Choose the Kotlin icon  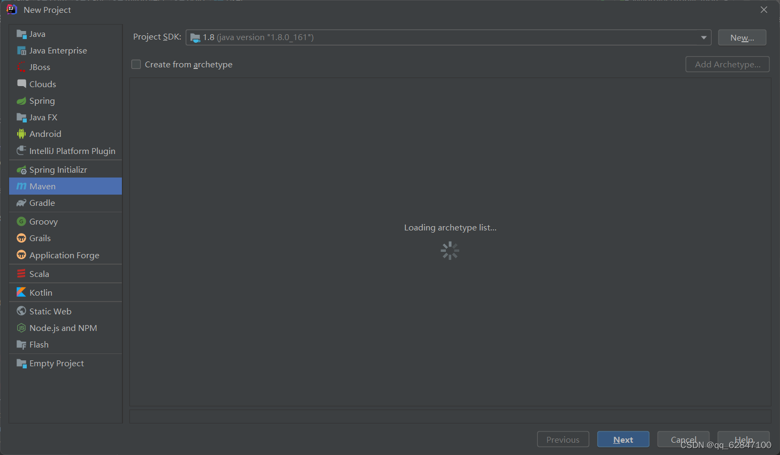(21, 292)
